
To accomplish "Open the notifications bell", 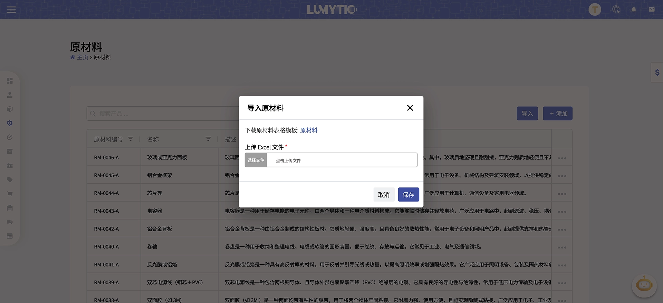I will click(634, 10).
